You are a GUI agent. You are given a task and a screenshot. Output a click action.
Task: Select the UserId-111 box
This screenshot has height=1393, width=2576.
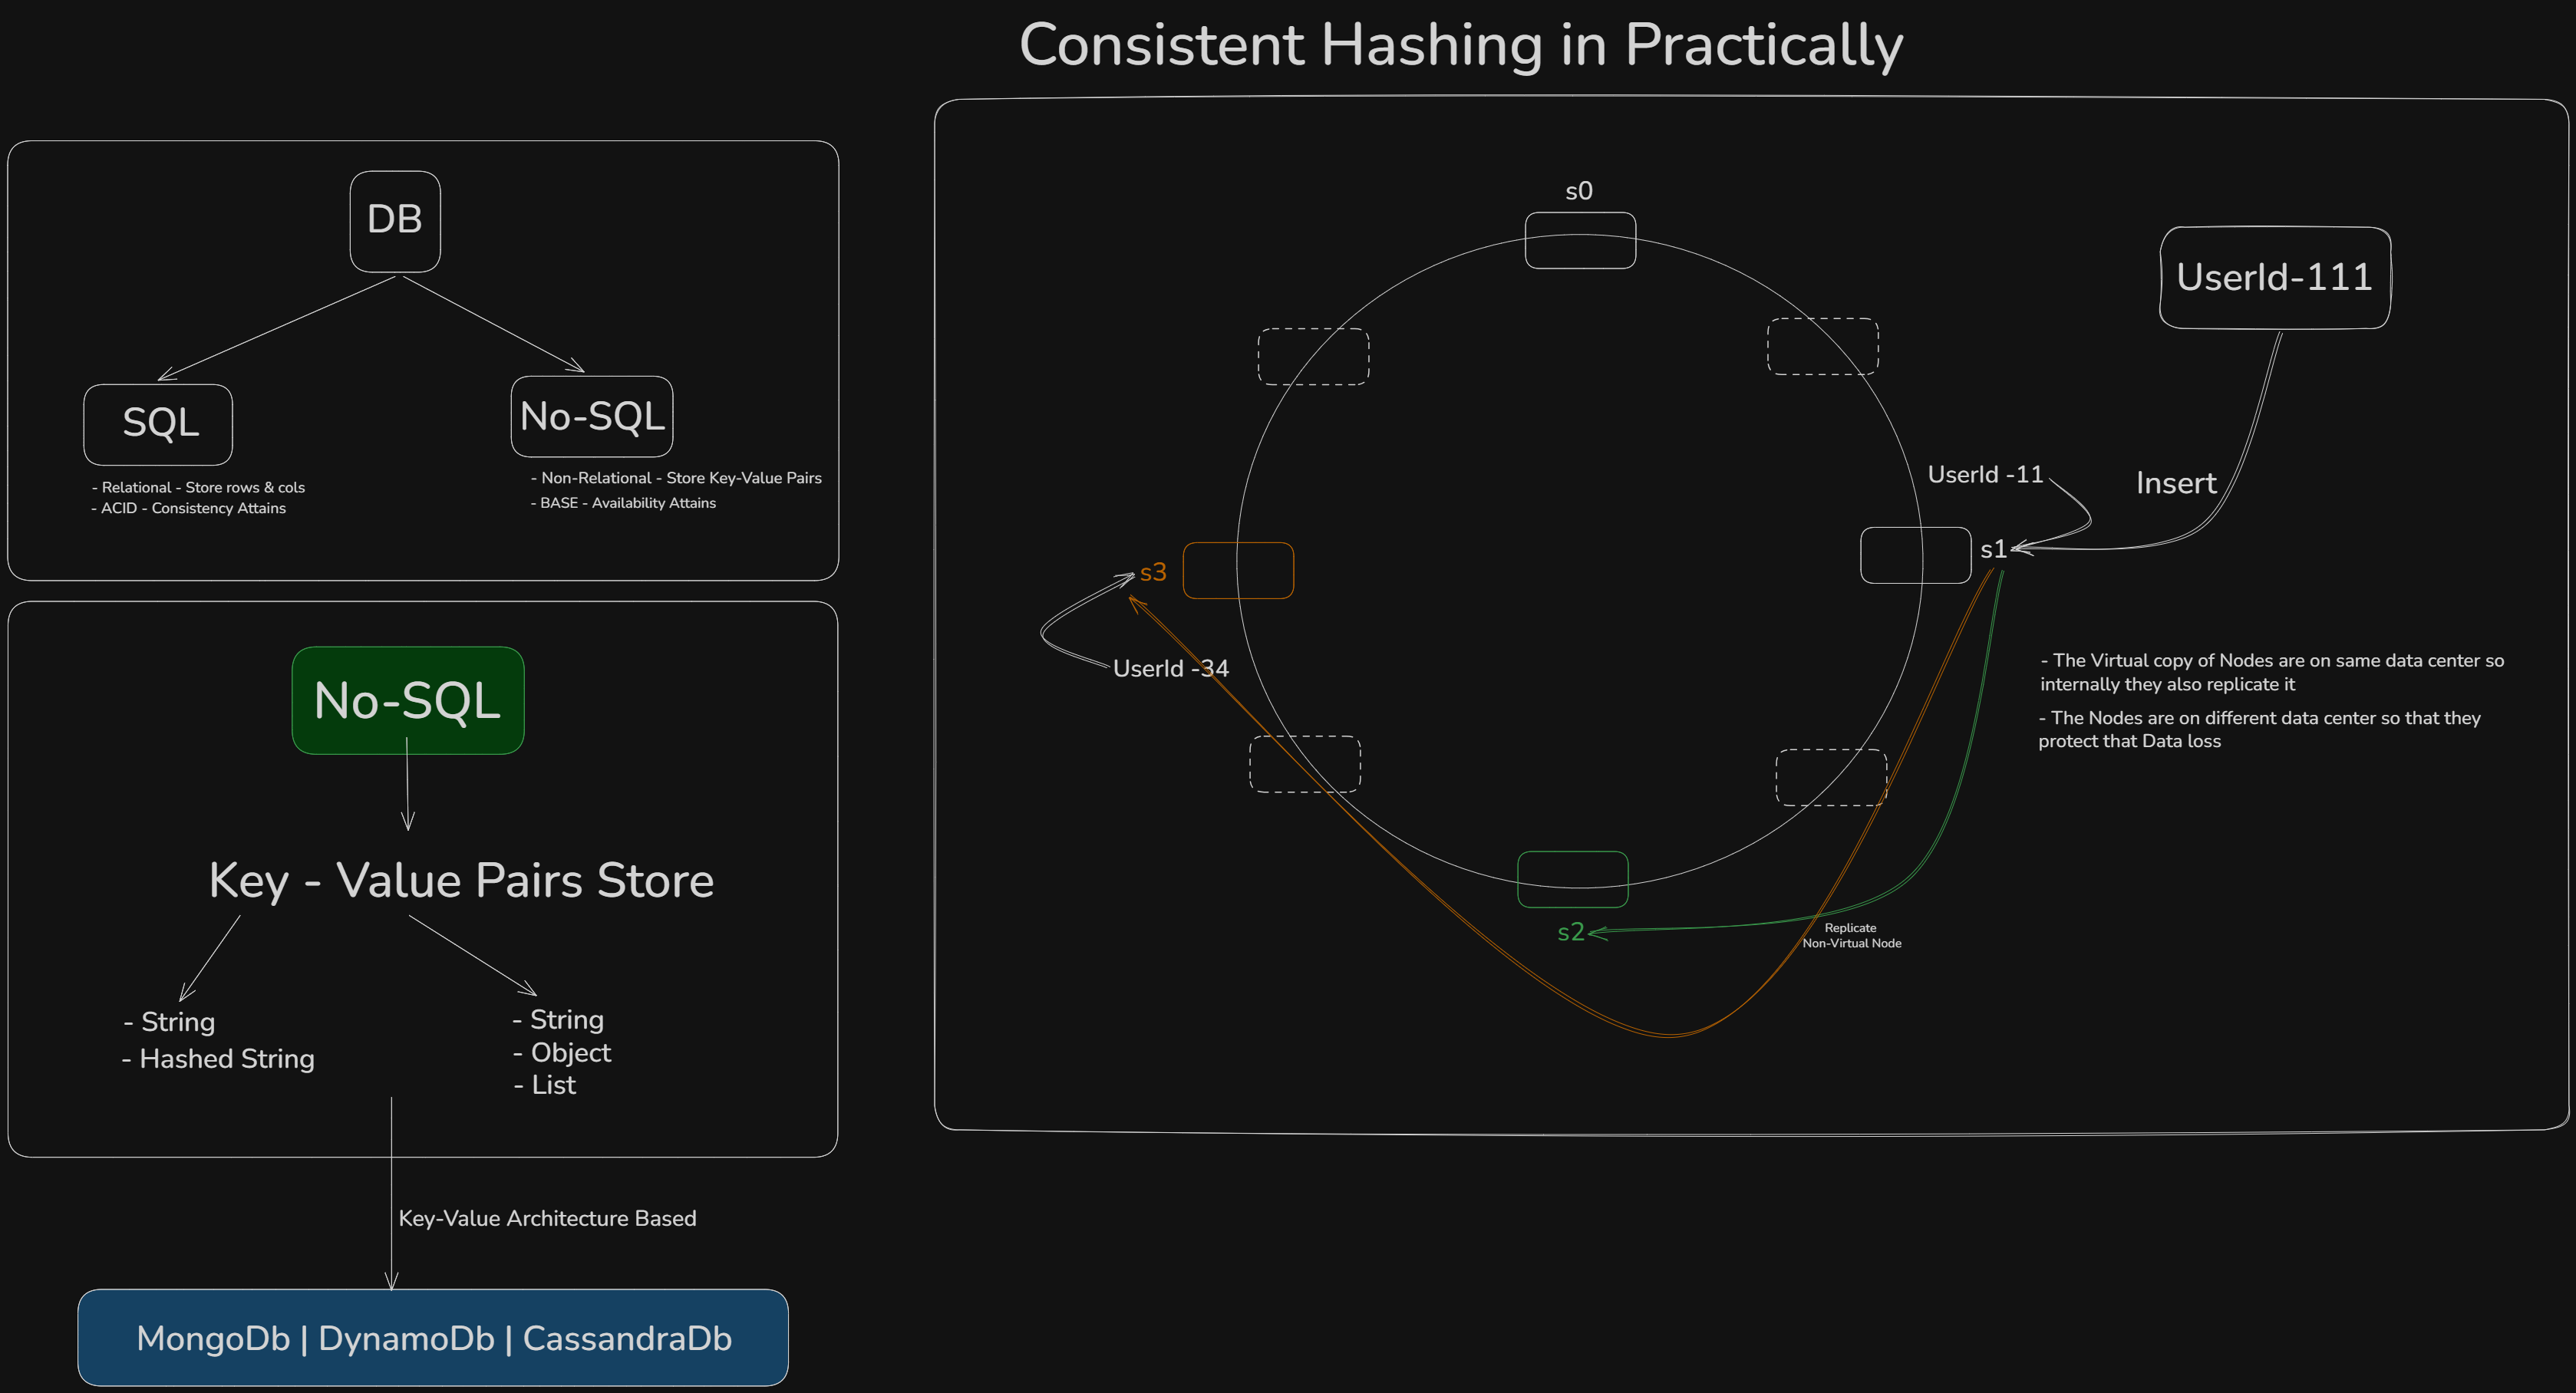2275,277
